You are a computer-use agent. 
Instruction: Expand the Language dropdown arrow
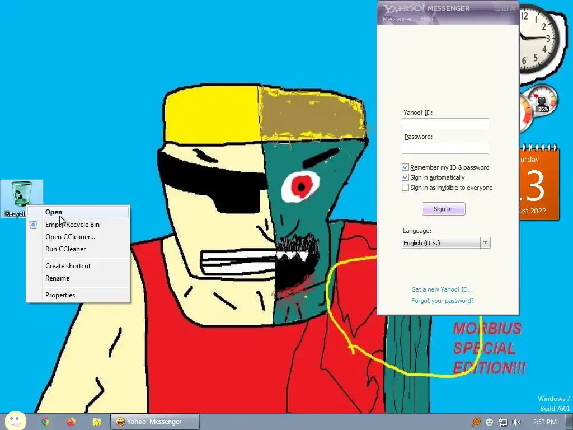point(485,243)
